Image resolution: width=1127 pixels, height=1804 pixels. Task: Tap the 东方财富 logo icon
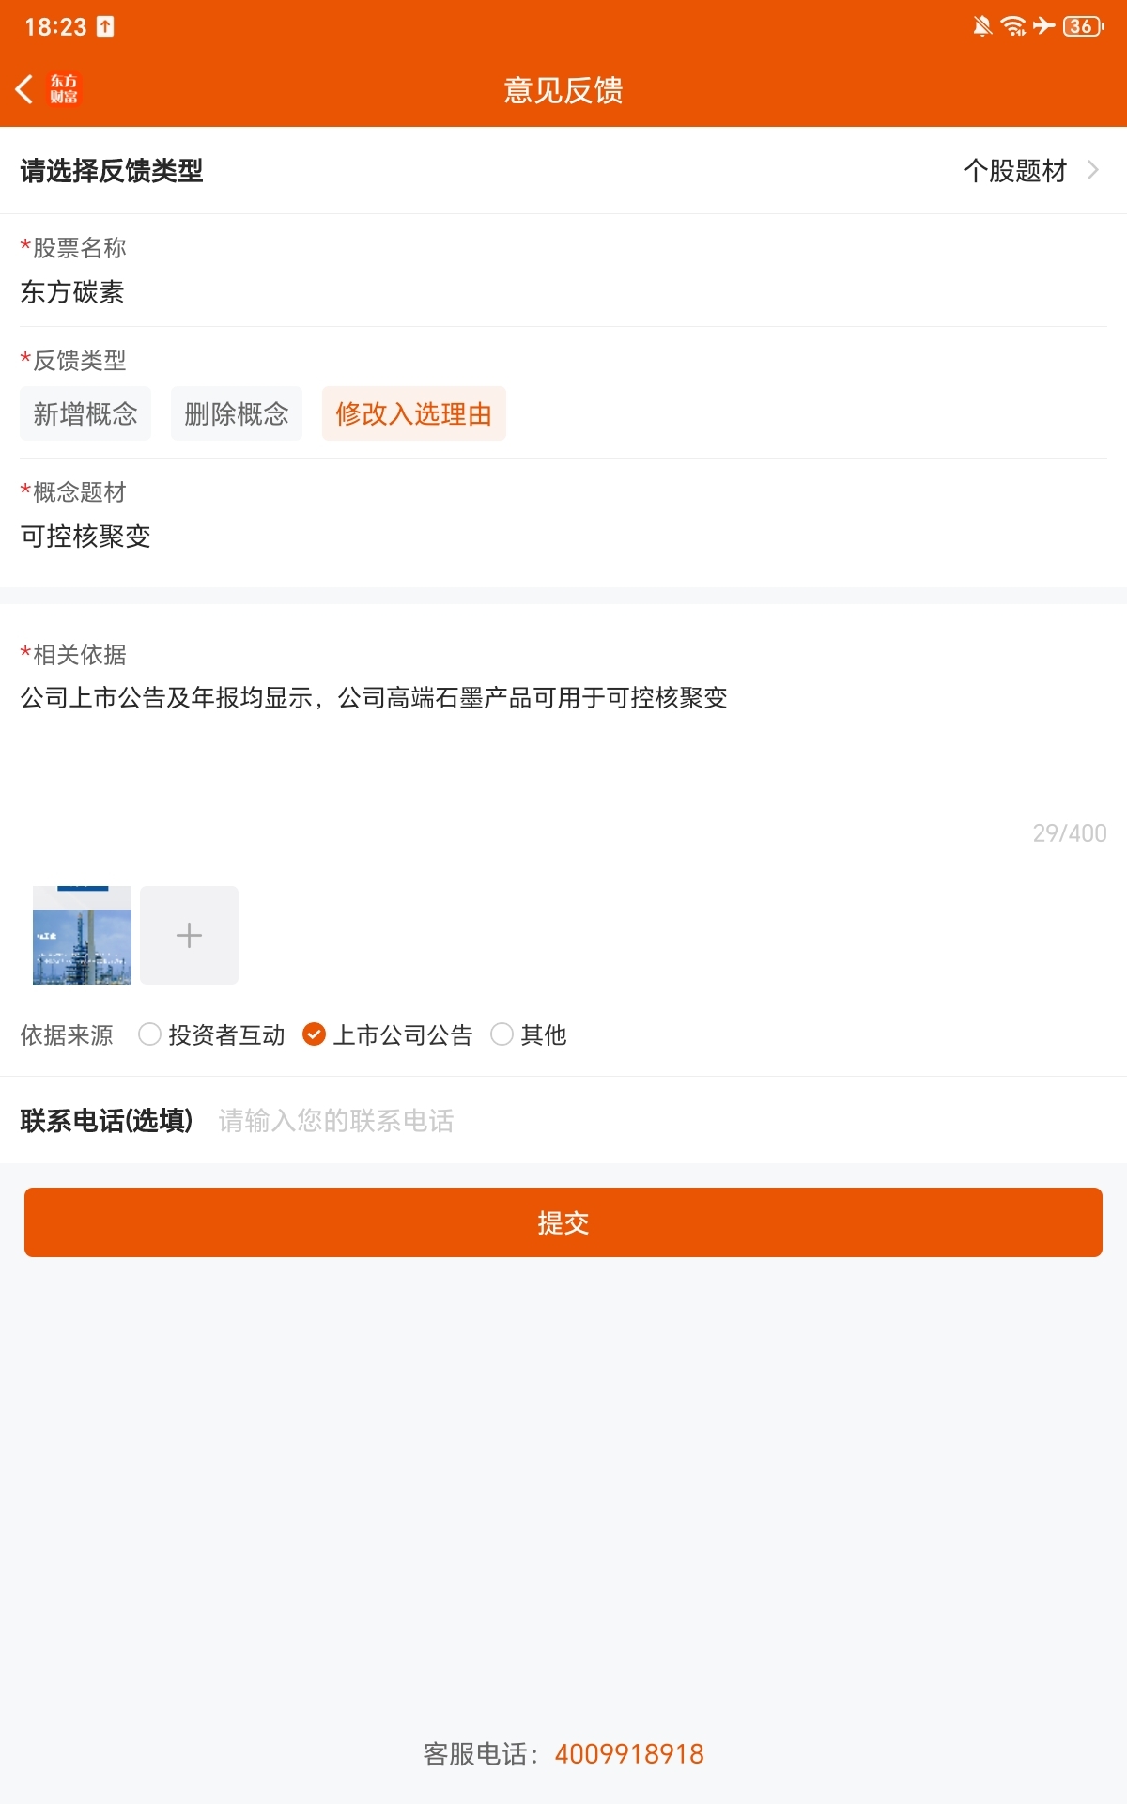[x=64, y=89]
